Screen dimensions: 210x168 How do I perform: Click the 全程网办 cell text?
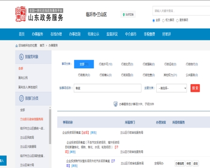pyautogui.click(x=159, y=163)
